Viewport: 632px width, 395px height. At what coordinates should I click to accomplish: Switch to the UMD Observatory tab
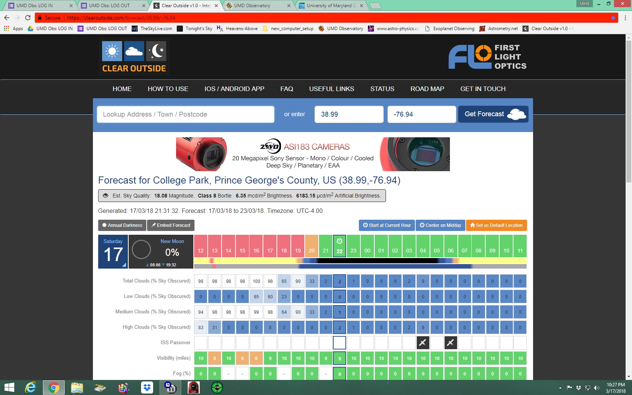click(x=258, y=6)
